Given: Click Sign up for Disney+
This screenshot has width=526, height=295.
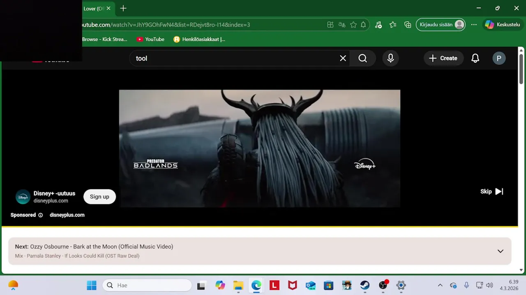Looking at the screenshot, I should 99,197.
